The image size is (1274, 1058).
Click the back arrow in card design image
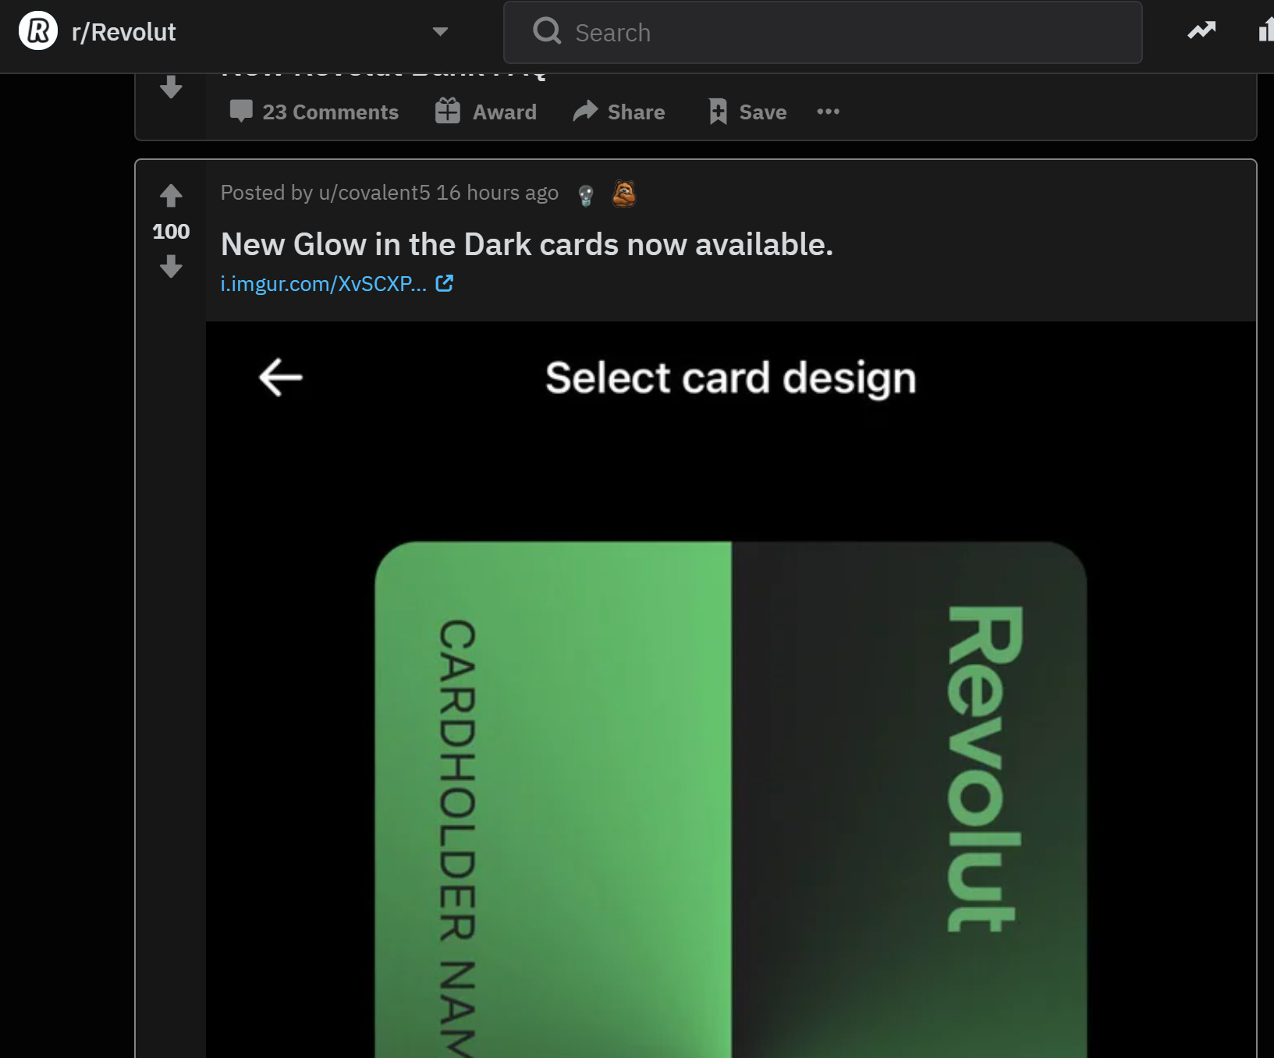(280, 378)
